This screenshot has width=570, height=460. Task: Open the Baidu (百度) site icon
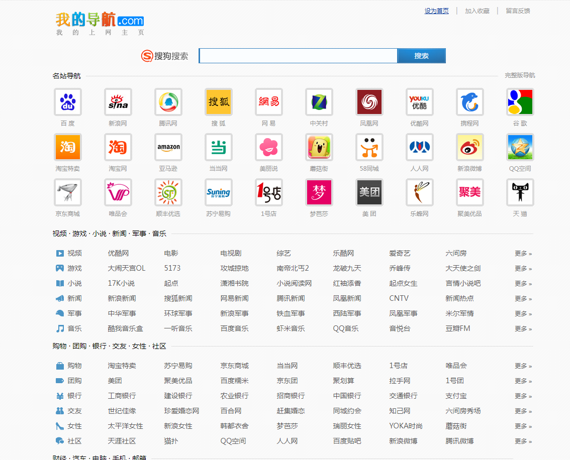tap(68, 102)
